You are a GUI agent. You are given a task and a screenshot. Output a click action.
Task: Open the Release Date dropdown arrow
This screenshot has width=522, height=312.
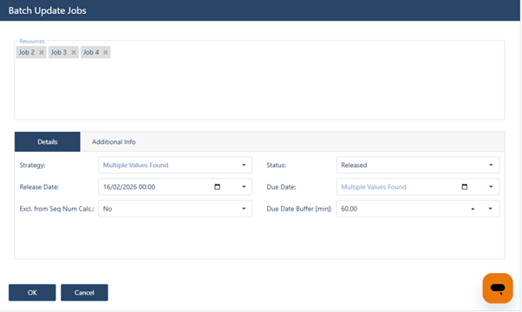[x=244, y=187]
